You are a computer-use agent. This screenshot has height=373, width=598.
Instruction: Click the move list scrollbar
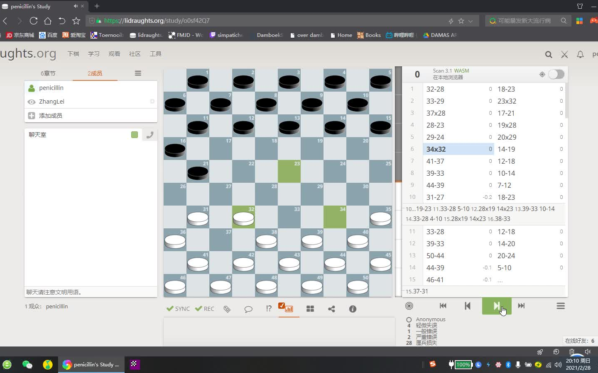(x=566, y=101)
